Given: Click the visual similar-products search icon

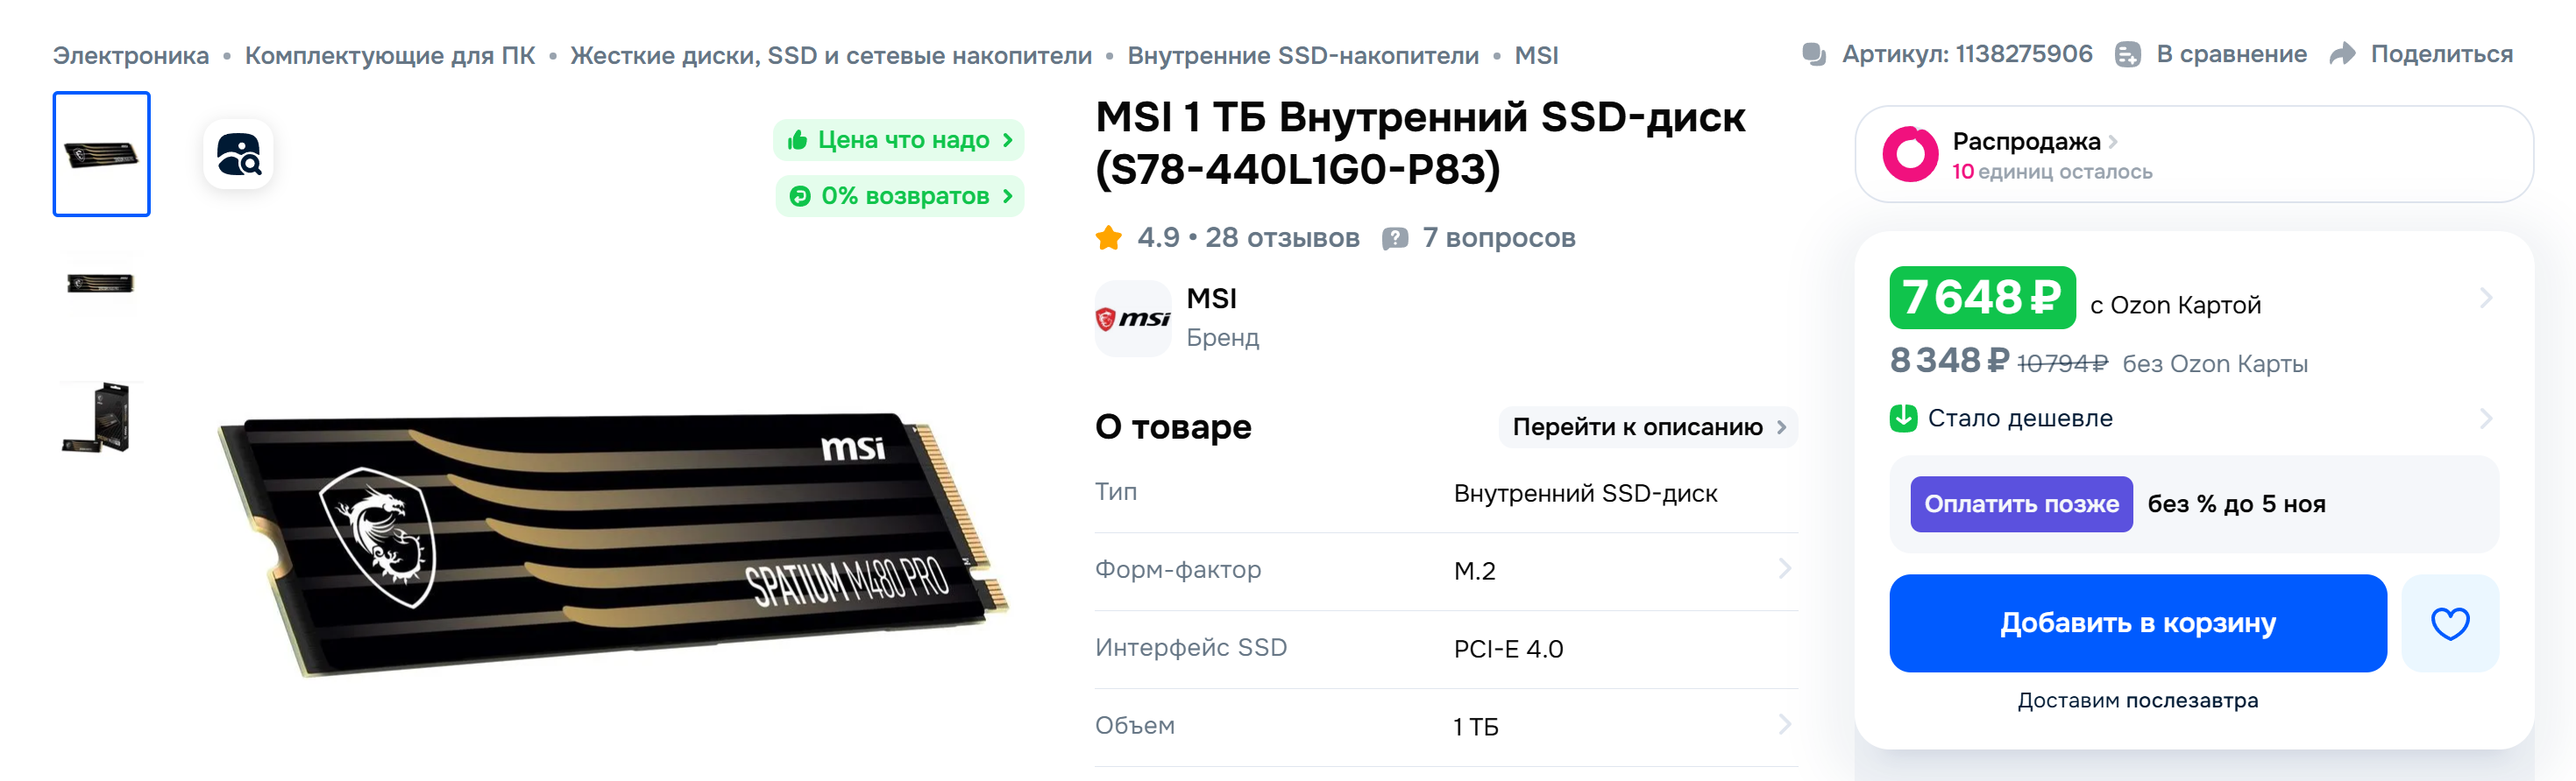Looking at the screenshot, I should point(238,155).
